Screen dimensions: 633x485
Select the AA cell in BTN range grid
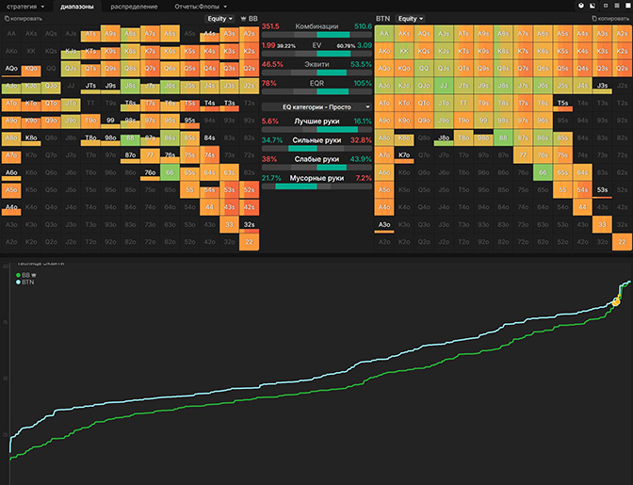383,32
